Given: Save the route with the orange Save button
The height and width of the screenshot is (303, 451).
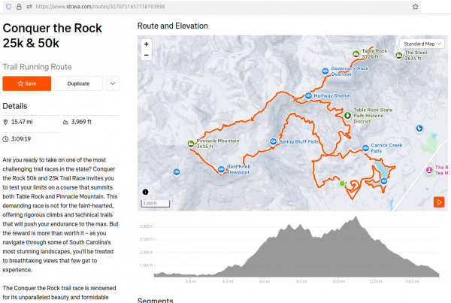Looking at the screenshot, I should 27,83.
